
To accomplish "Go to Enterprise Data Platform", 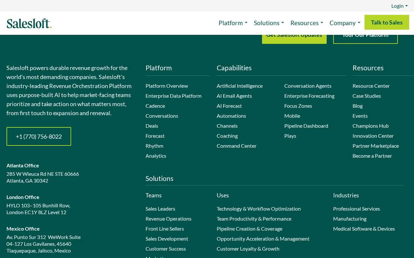I will pos(173,96).
